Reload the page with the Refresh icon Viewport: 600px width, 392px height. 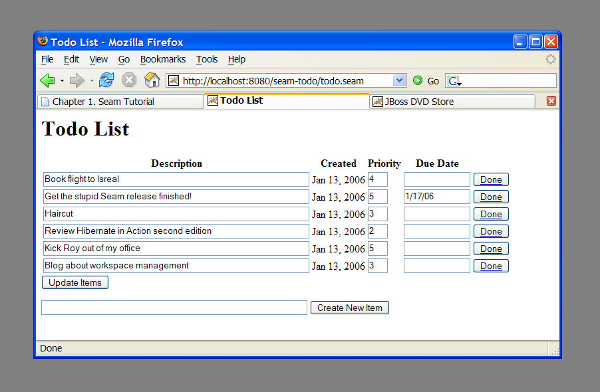pos(106,80)
